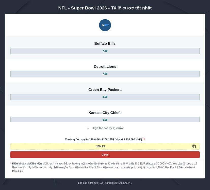Pick the Kansas City Chiefs 6.00 odds
This screenshot has height=190, width=210.
tap(105, 120)
